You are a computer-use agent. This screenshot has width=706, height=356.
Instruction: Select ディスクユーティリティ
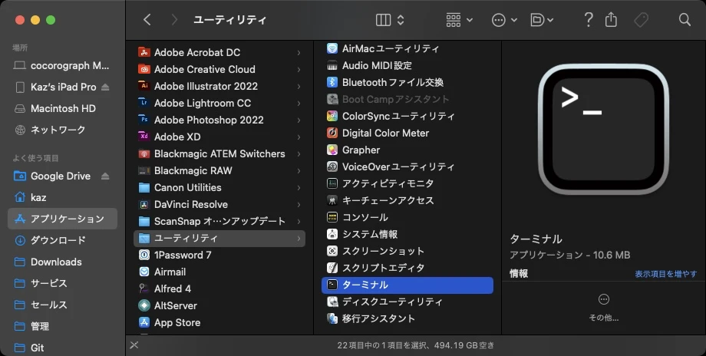[x=407, y=302]
